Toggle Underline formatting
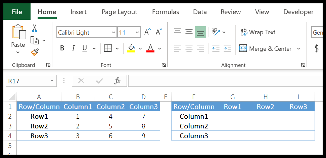Screen dimensions: 326x158 (85, 48)
